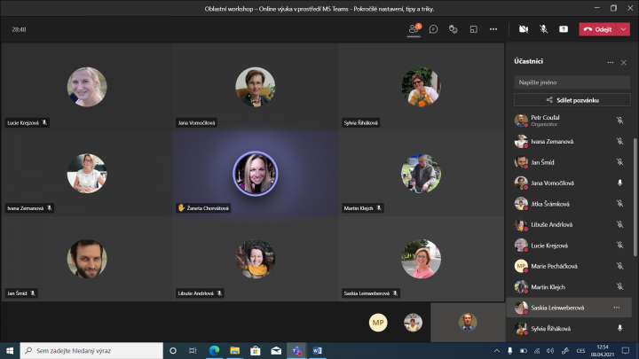The height and width of the screenshot is (359, 639).
Task: Click muted mic icon next to Lucie Krejzová list entry
Action: pyautogui.click(x=619, y=245)
